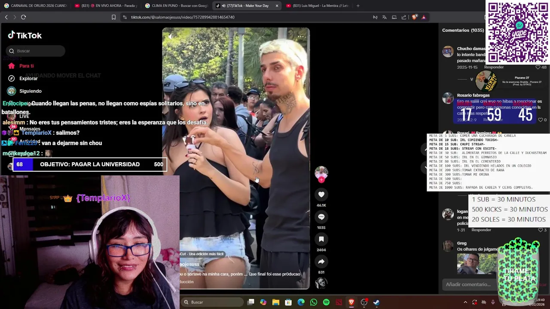Click the tiktok.com URL in the address bar
The width and height of the screenshot is (550, 309).
pyautogui.click(x=183, y=17)
